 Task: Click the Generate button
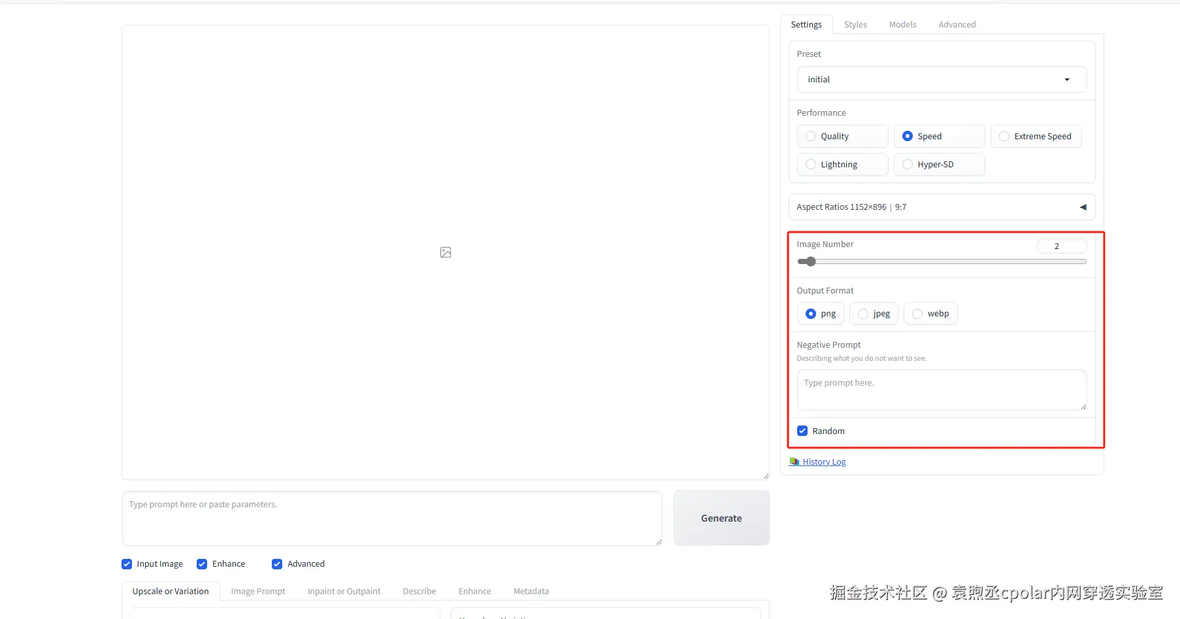pyautogui.click(x=721, y=518)
